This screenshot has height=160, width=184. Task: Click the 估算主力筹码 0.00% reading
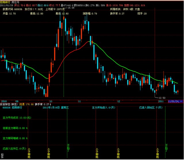point(15,128)
